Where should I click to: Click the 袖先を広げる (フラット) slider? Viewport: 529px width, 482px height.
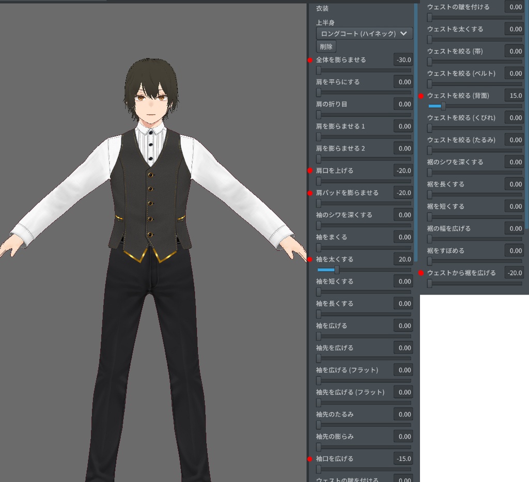coord(364,403)
